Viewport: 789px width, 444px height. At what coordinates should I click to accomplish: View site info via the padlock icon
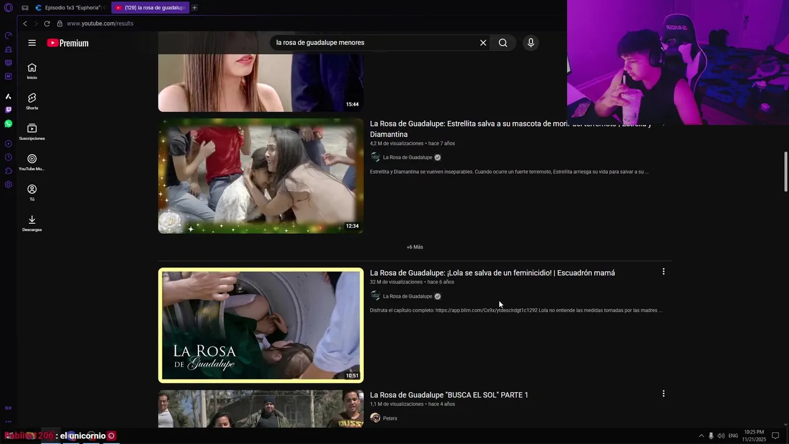click(x=60, y=23)
